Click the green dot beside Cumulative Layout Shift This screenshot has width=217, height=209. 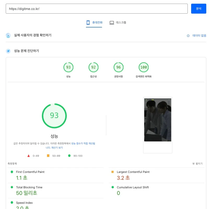click(x=113, y=188)
